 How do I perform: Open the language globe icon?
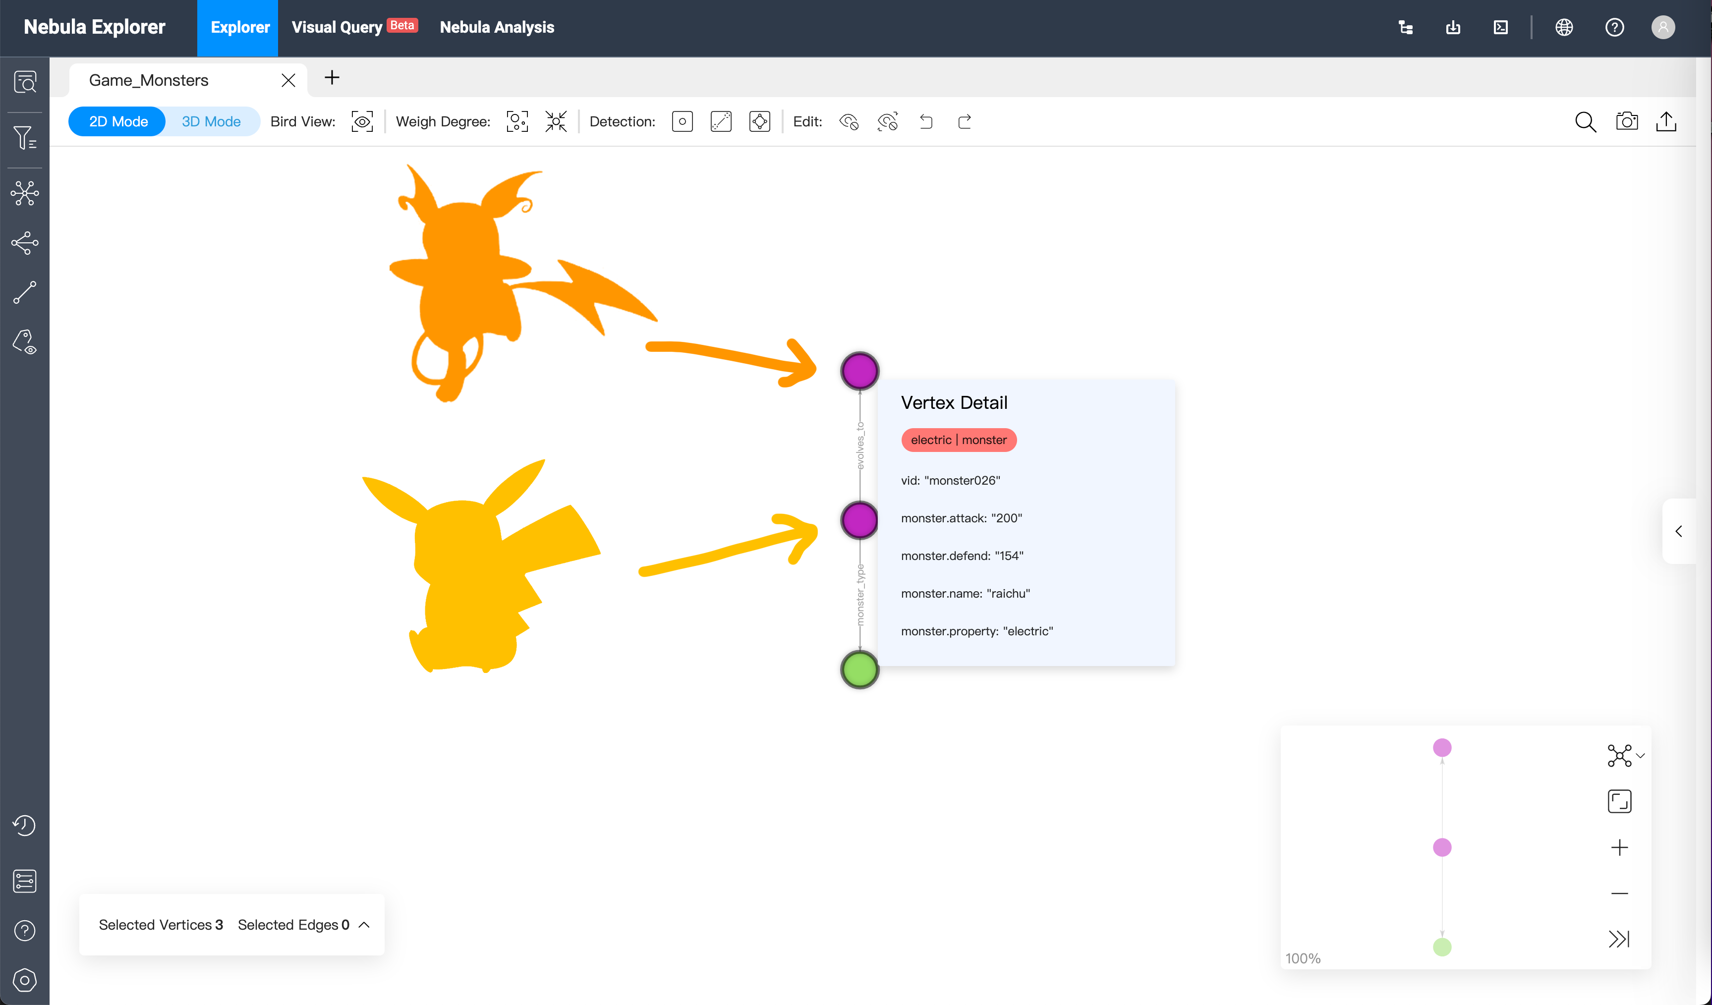pos(1565,27)
